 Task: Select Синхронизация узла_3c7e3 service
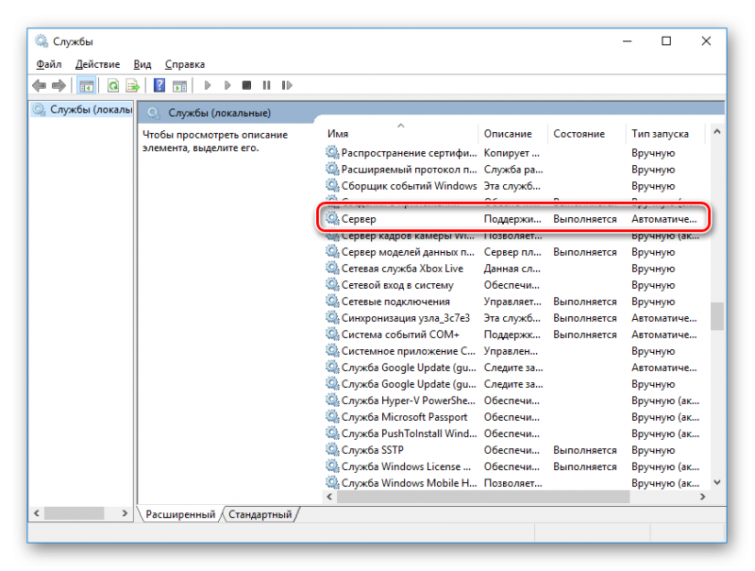point(512,318)
